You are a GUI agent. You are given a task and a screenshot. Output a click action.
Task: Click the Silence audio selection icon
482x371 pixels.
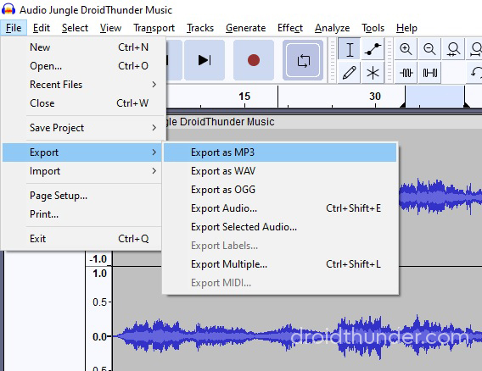coord(429,73)
